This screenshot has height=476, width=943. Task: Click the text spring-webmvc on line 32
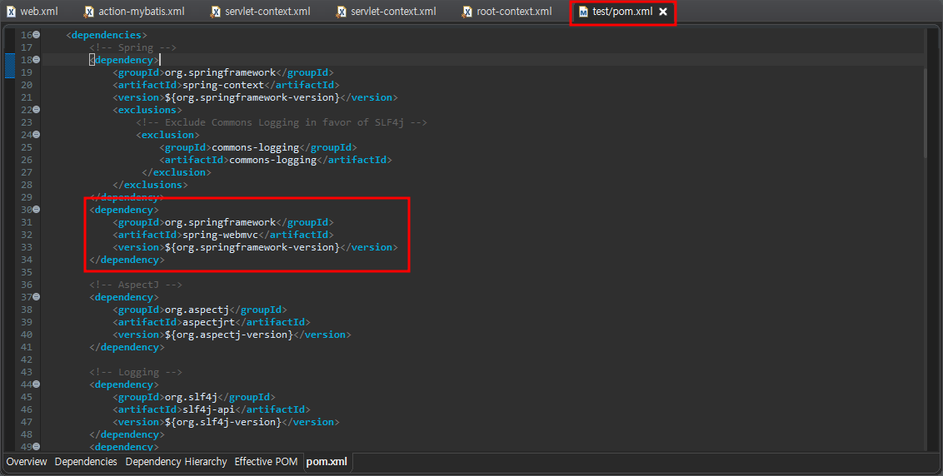pyautogui.click(x=220, y=235)
